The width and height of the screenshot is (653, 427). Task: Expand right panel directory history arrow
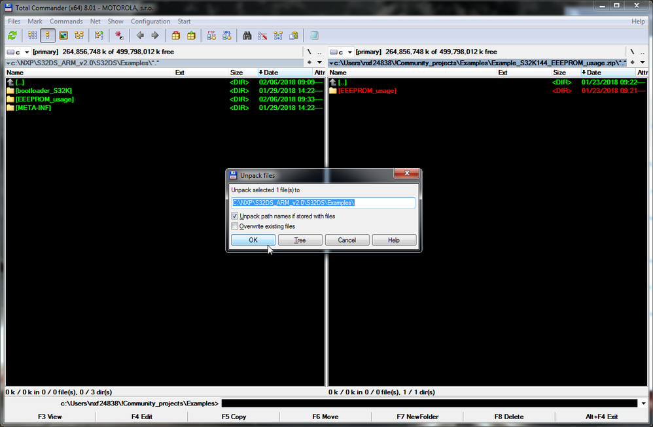click(643, 62)
